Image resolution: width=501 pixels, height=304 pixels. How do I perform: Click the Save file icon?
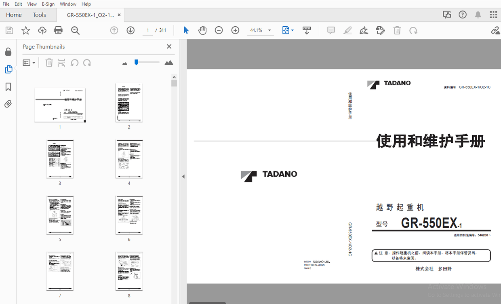click(9, 30)
